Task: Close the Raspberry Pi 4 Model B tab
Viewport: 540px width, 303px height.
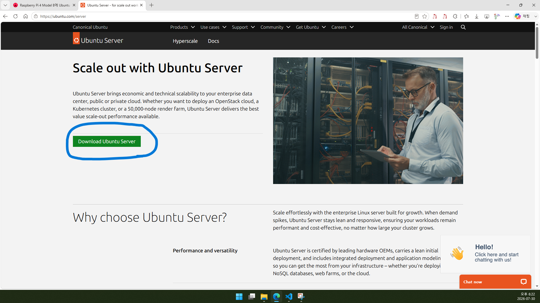Action: click(74, 5)
